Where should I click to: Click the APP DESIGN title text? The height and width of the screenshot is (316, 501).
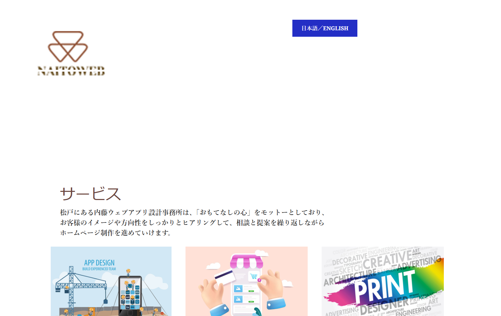[99, 263]
